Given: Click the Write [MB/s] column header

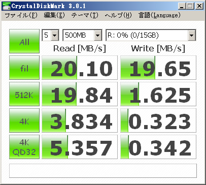Looking at the screenshot, I should [x=158, y=49].
